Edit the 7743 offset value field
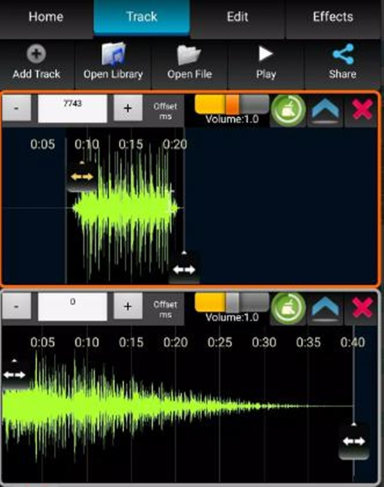Image resolution: width=384 pixels, height=487 pixels. [72, 108]
